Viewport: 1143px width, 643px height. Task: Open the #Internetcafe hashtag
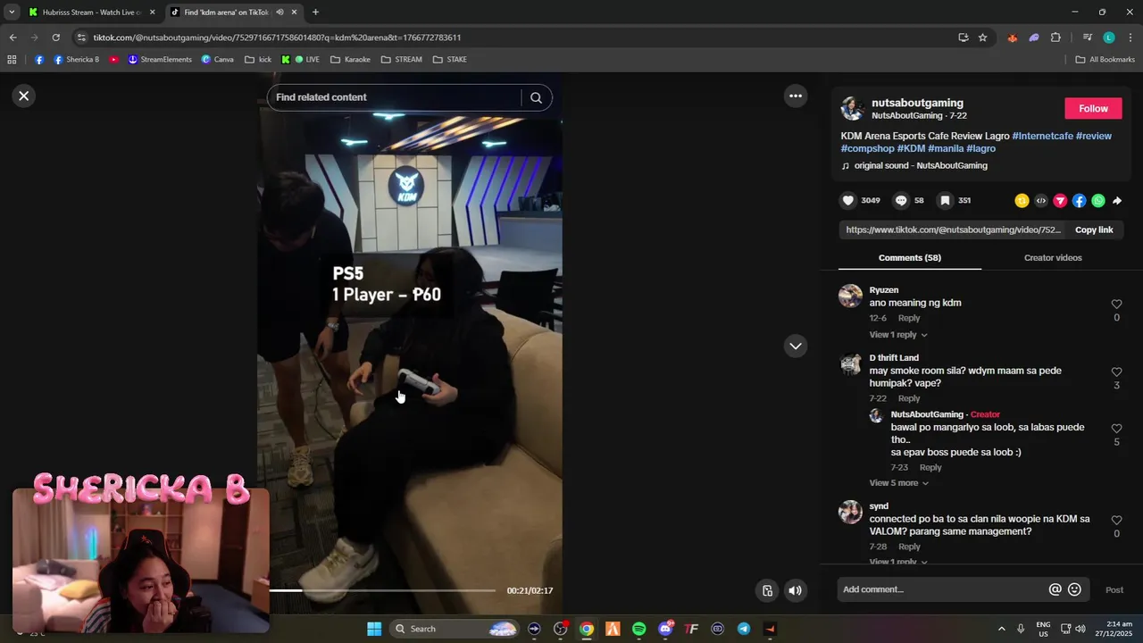click(1042, 136)
